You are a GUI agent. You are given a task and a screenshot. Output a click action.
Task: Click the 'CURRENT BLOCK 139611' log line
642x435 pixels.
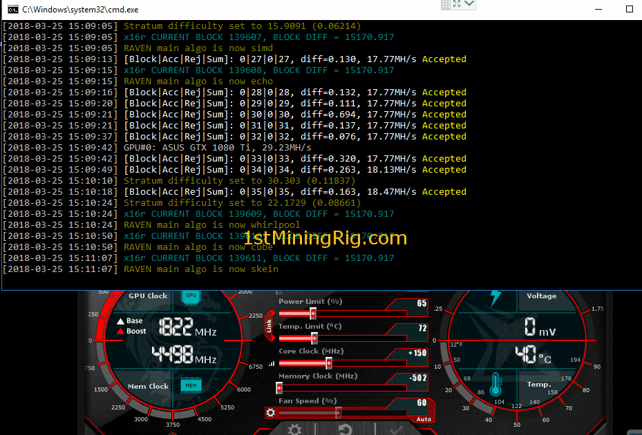198,258
